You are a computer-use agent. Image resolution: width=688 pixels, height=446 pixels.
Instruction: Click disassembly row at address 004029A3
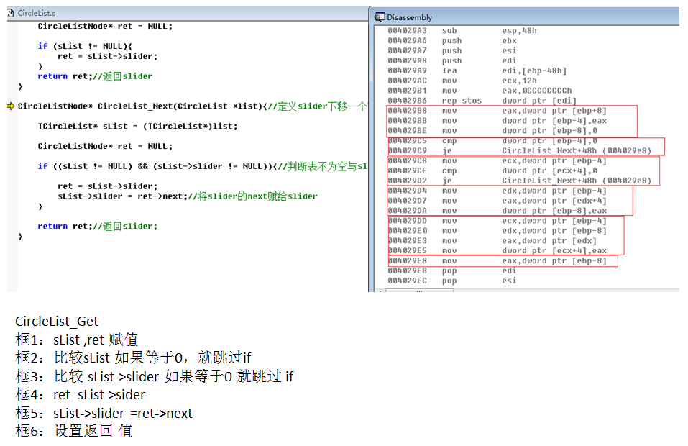(x=462, y=31)
